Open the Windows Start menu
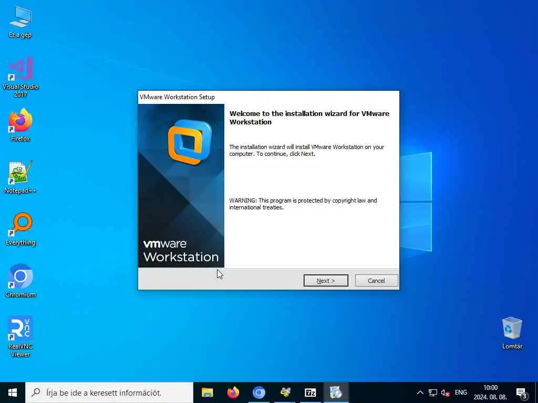This screenshot has width=538, height=403. tap(13, 393)
